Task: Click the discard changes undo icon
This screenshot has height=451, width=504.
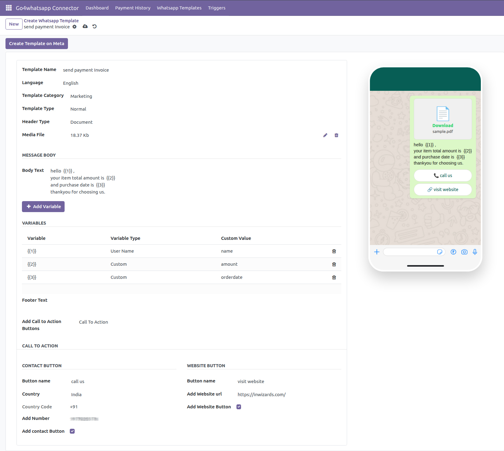Action: 94,27
